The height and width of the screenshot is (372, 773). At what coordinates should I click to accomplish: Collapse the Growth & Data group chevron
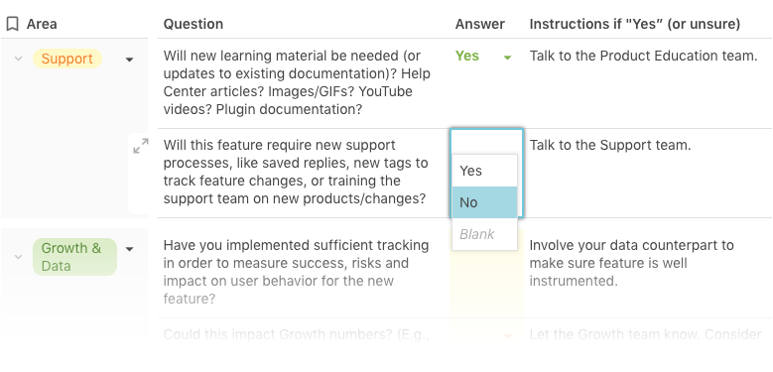[18, 257]
